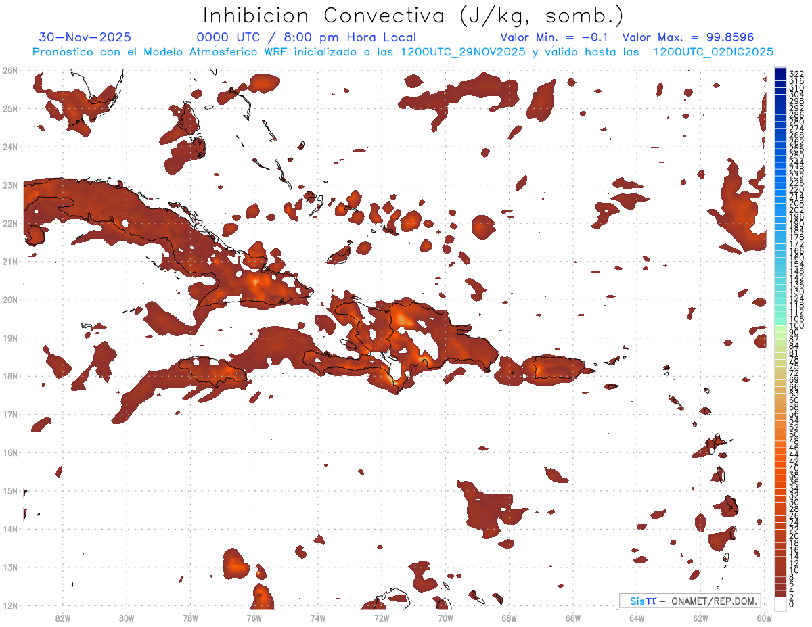Click the 18N latitude label
This screenshot has width=812, height=627.
coord(10,376)
